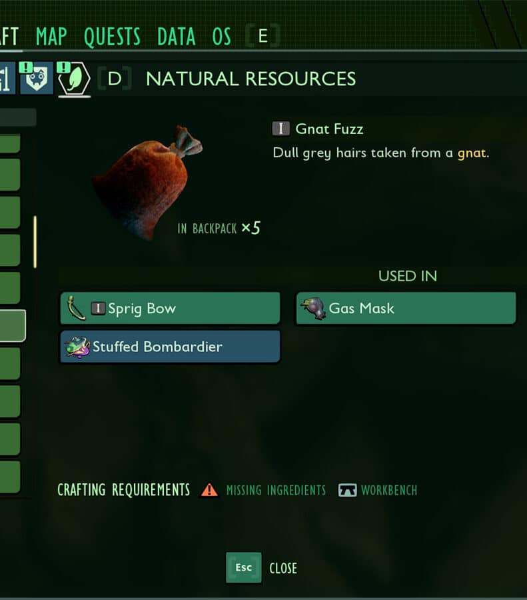This screenshot has height=600, width=527.
Task: Click the missing ingredients warning icon
Action: 210,490
